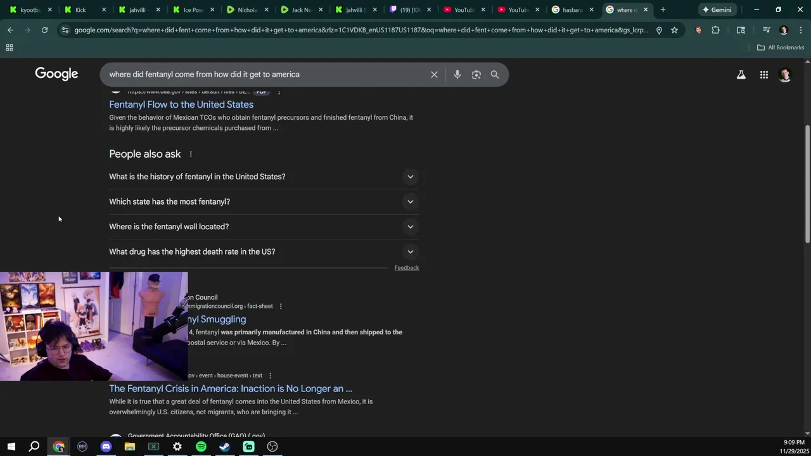This screenshot has height=456, width=811.
Task: Open Discord from the taskbar
Action: (x=106, y=446)
